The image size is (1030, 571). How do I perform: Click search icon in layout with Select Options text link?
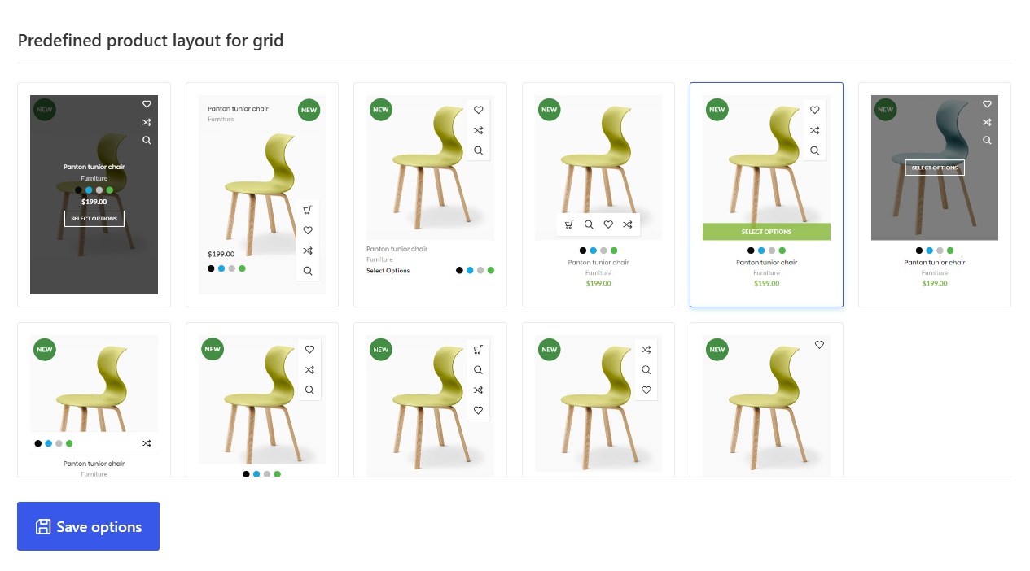pyautogui.click(x=478, y=150)
